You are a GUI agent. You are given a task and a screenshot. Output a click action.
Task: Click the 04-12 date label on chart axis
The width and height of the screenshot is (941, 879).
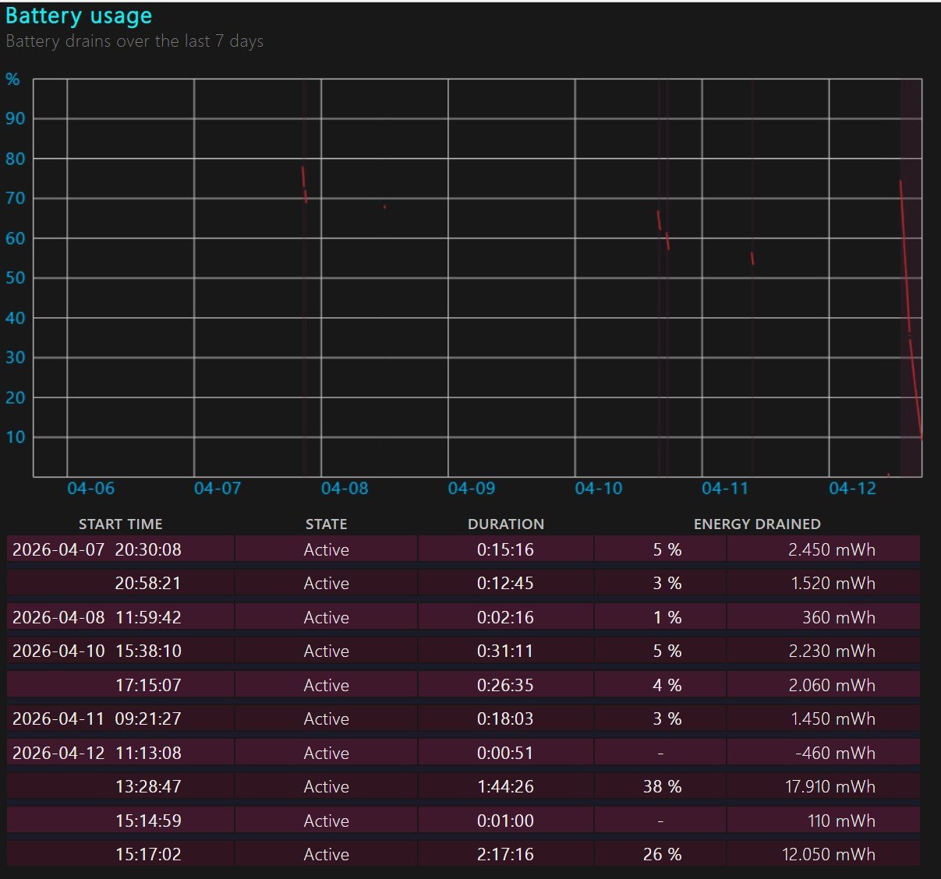tap(853, 489)
